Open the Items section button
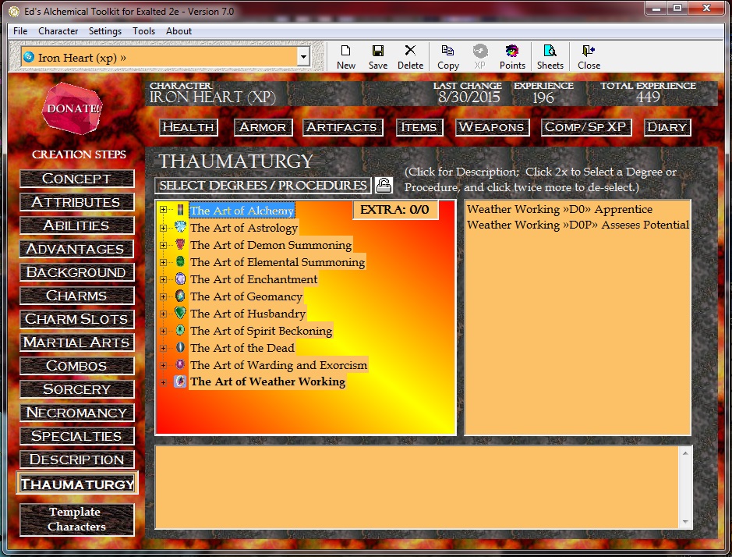The image size is (732, 557). pos(419,127)
